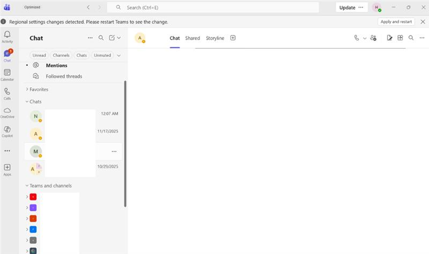The height and width of the screenshot is (254, 429).
Task: Open Chat pane more options ellipsis
Action: [90, 38]
